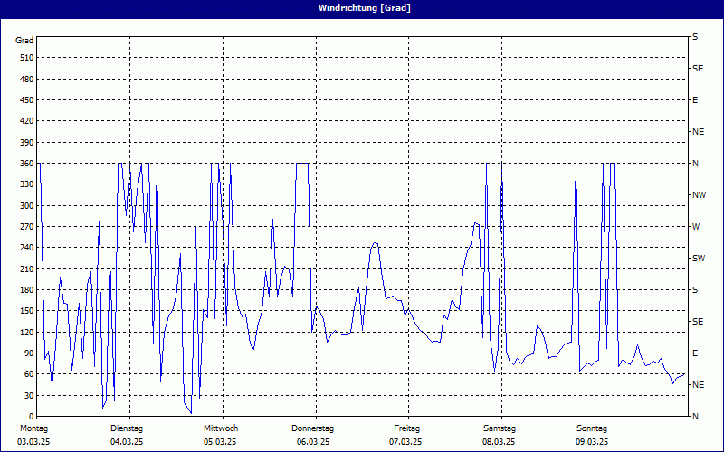The width and height of the screenshot is (724, 452).
Task: Select the Montag day label
Action: click(x=34, y=428)
